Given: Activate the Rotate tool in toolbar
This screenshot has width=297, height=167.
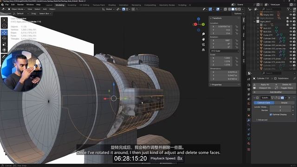Looking at the screenshot, I should [4, 38].
